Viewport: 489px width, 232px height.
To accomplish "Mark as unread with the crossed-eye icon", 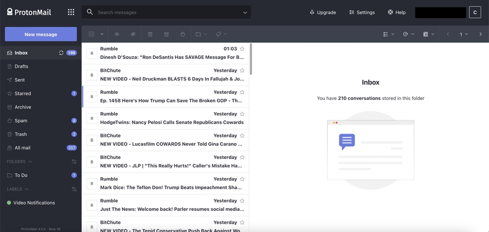I will coord(133,34).
